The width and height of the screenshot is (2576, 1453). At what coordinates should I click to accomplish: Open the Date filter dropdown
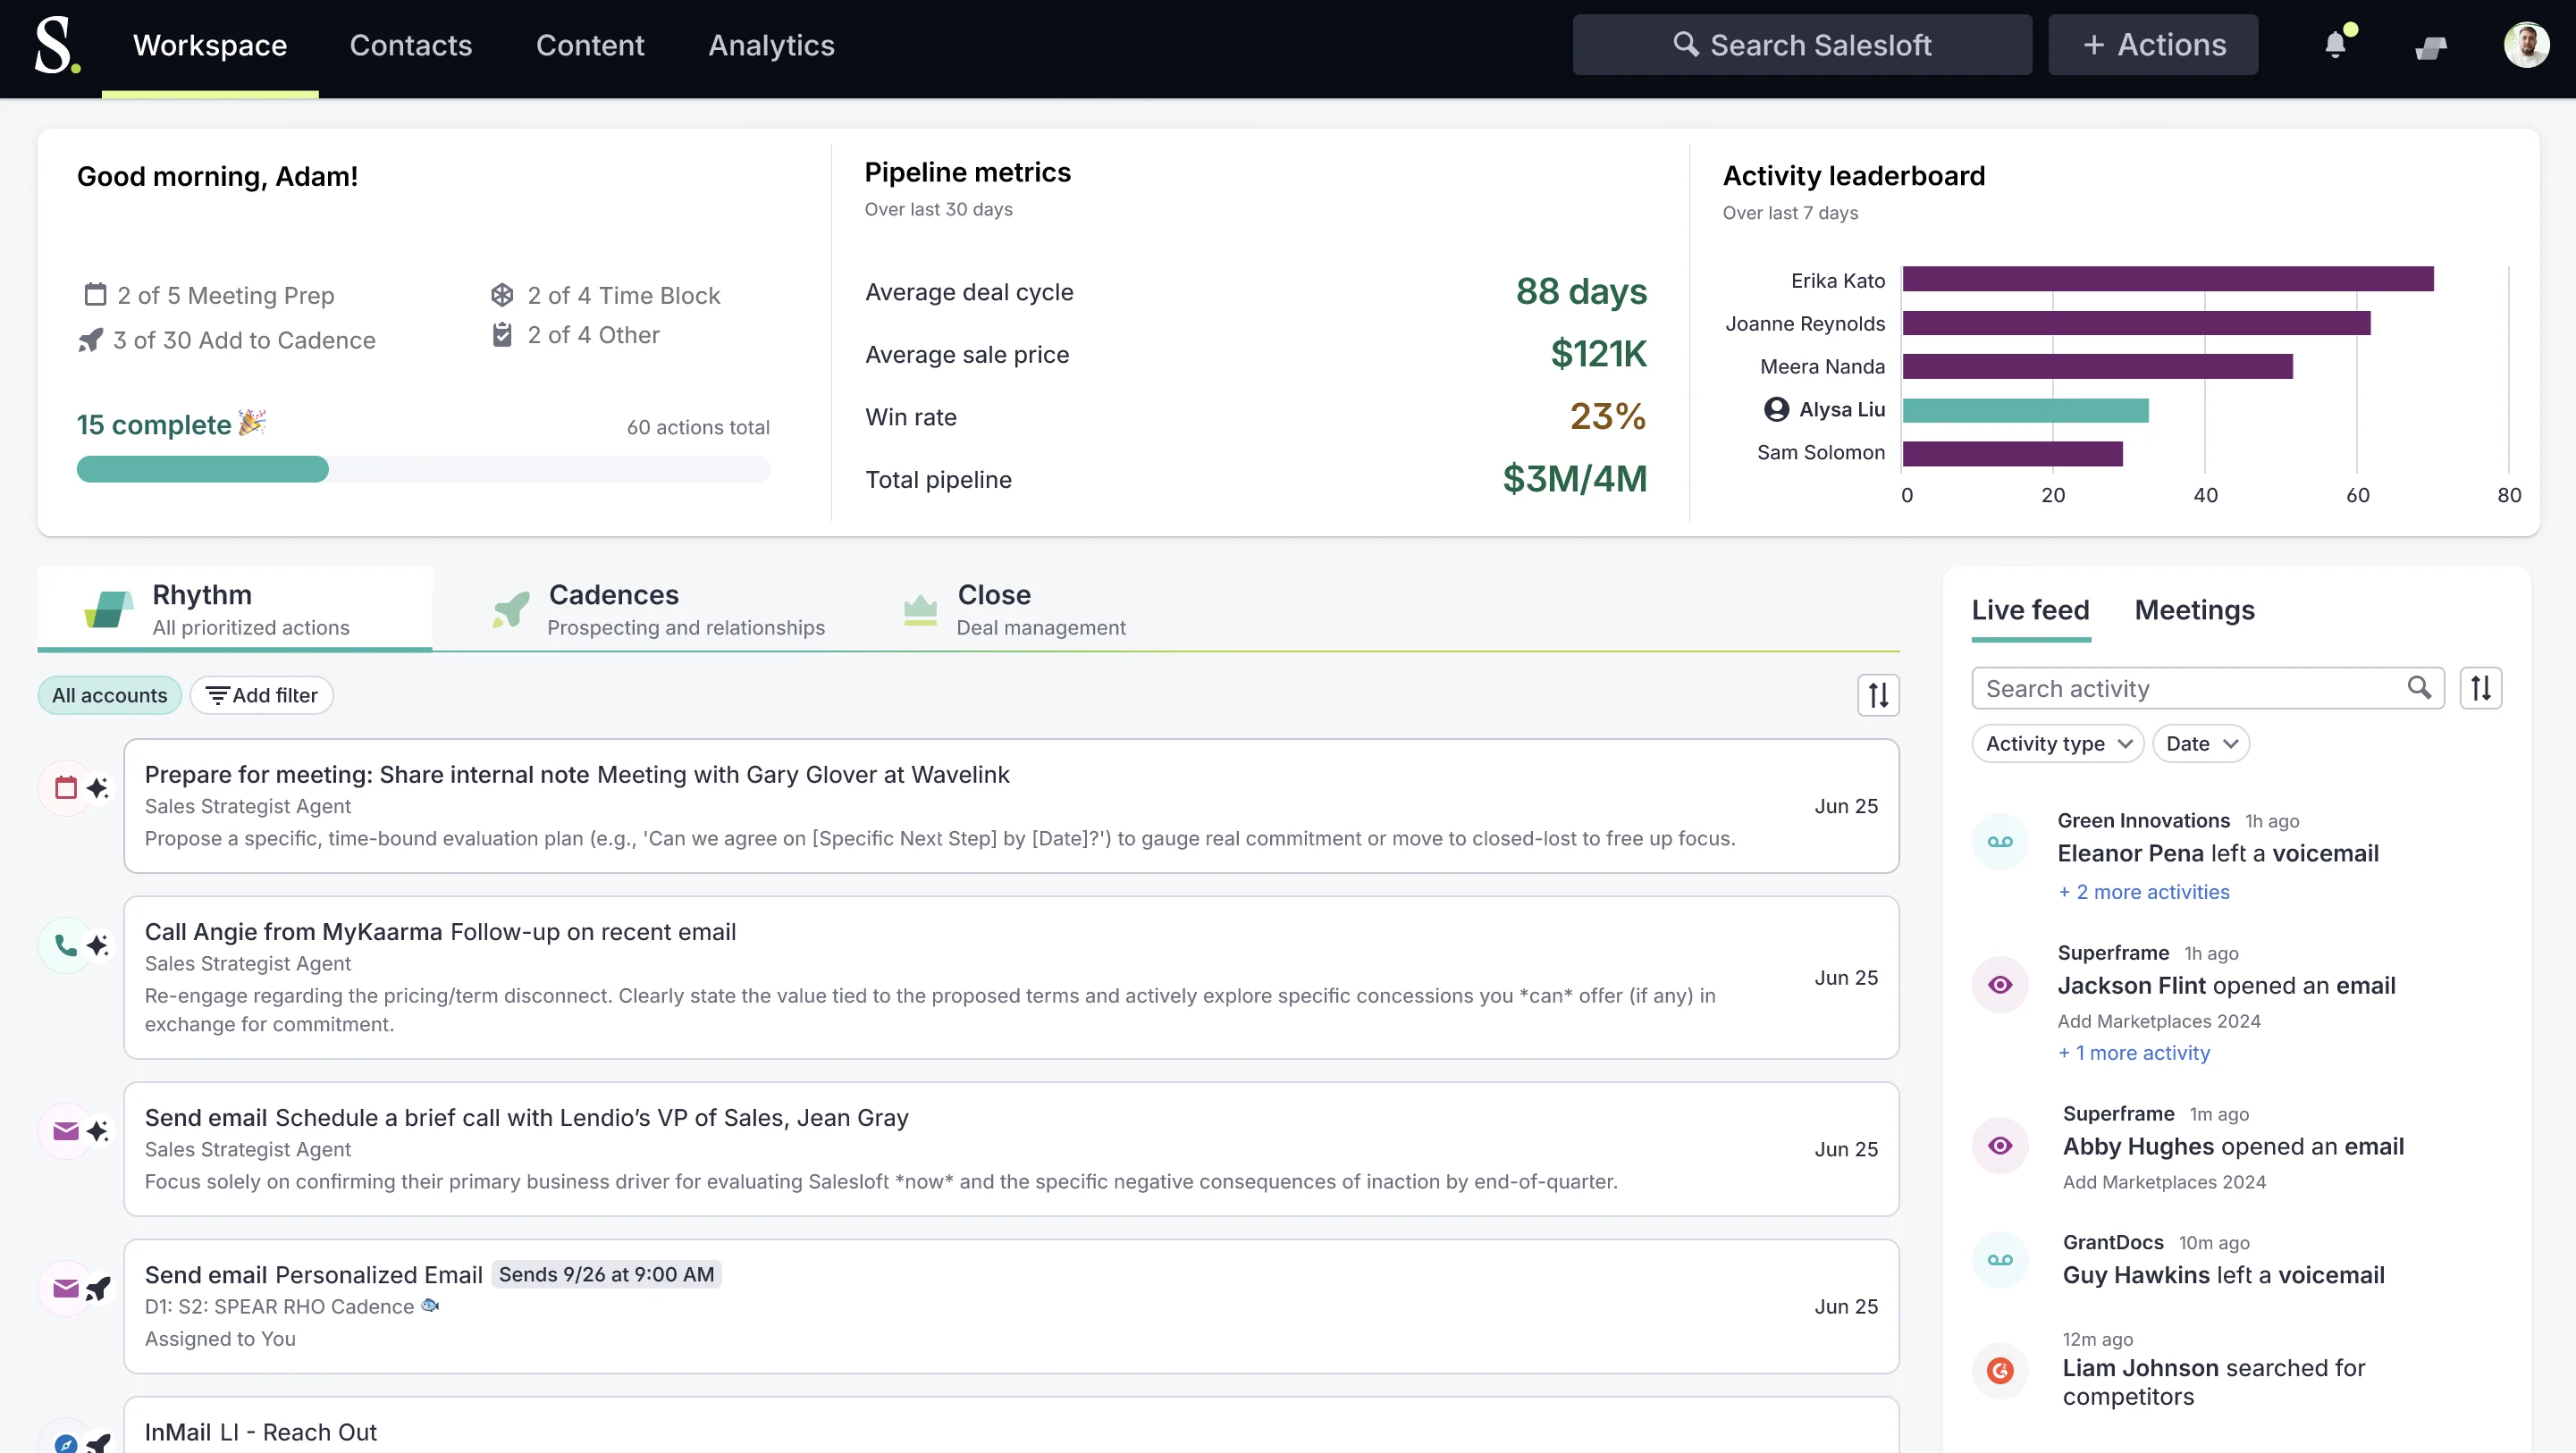[x=2200, y=744]
